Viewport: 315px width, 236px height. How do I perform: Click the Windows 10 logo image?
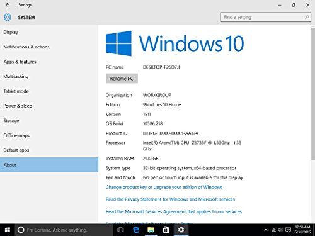(x=175, y=43)
